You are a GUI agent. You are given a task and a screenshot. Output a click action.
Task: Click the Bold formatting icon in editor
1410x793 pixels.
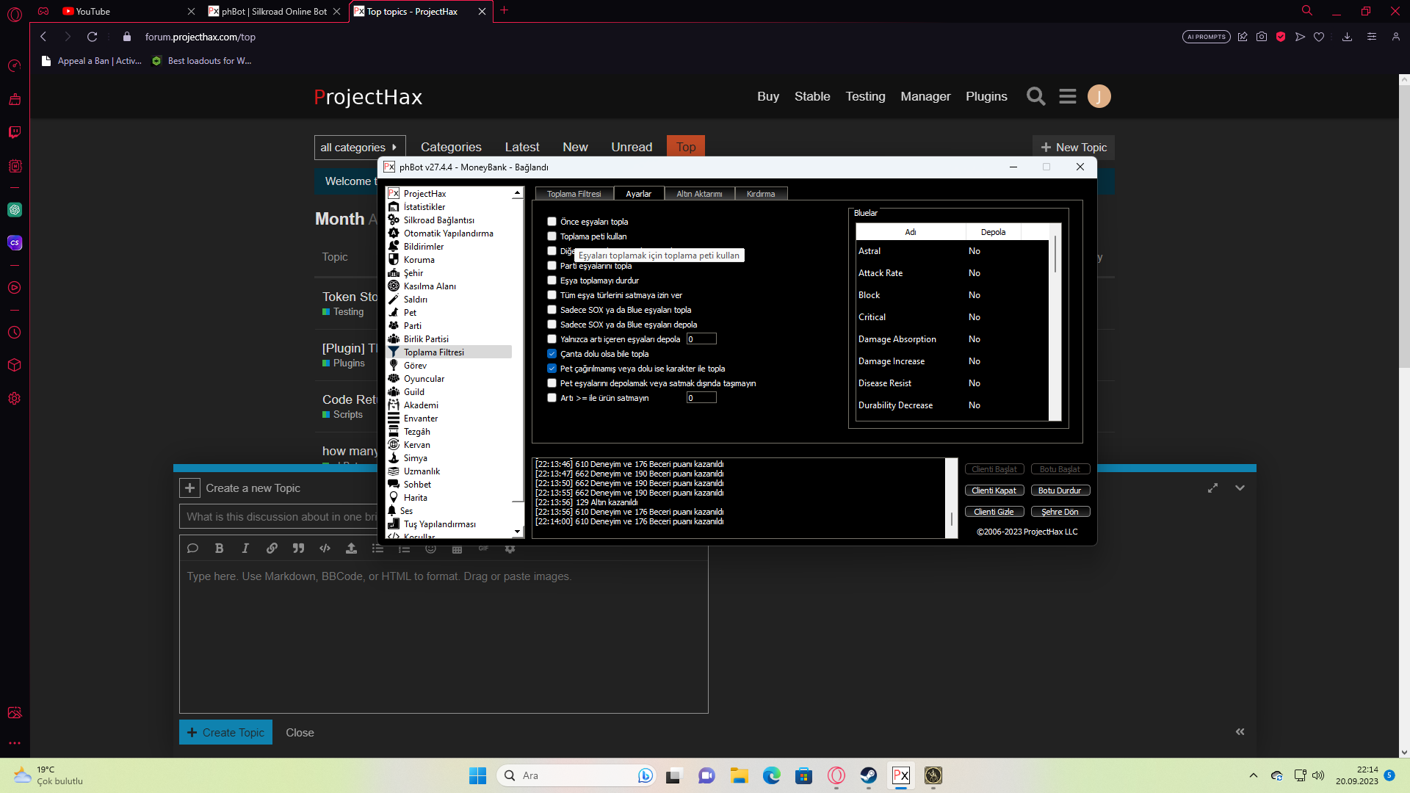219,548
